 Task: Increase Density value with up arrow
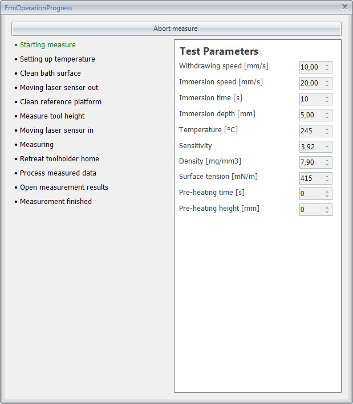pos(327,160)
